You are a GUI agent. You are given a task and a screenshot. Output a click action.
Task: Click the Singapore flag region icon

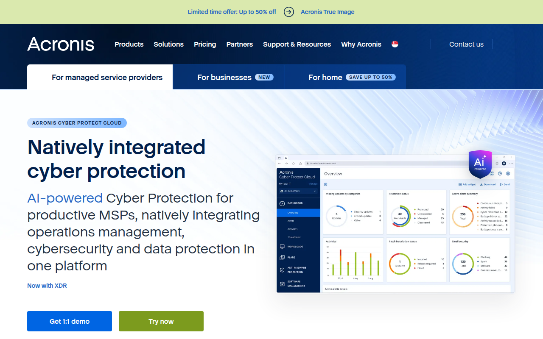coord(395,44)
